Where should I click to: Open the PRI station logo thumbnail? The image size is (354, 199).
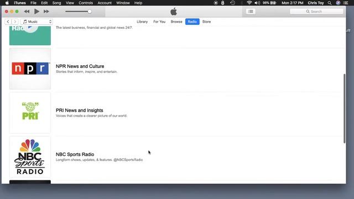point(30,113)
